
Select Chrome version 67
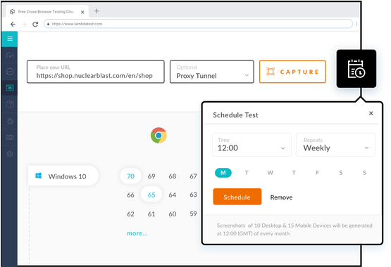193,176
